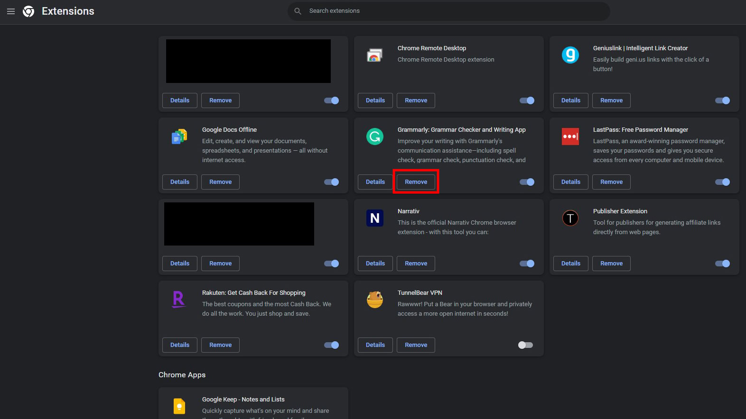Remove Google Docs Offline extension
This screenshot has height=419, width=746.
click(x=221, y=182)
